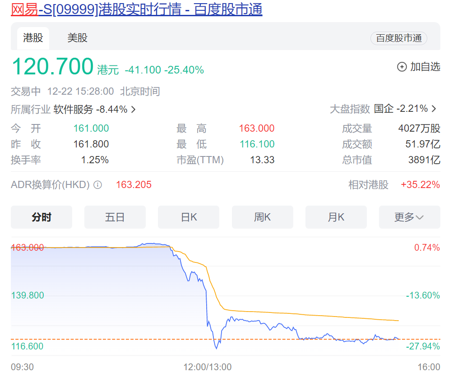Screen dimensions: 453x372
Task: Expand the chevron after 国企 -2.21%
Action: click(434, 109)
